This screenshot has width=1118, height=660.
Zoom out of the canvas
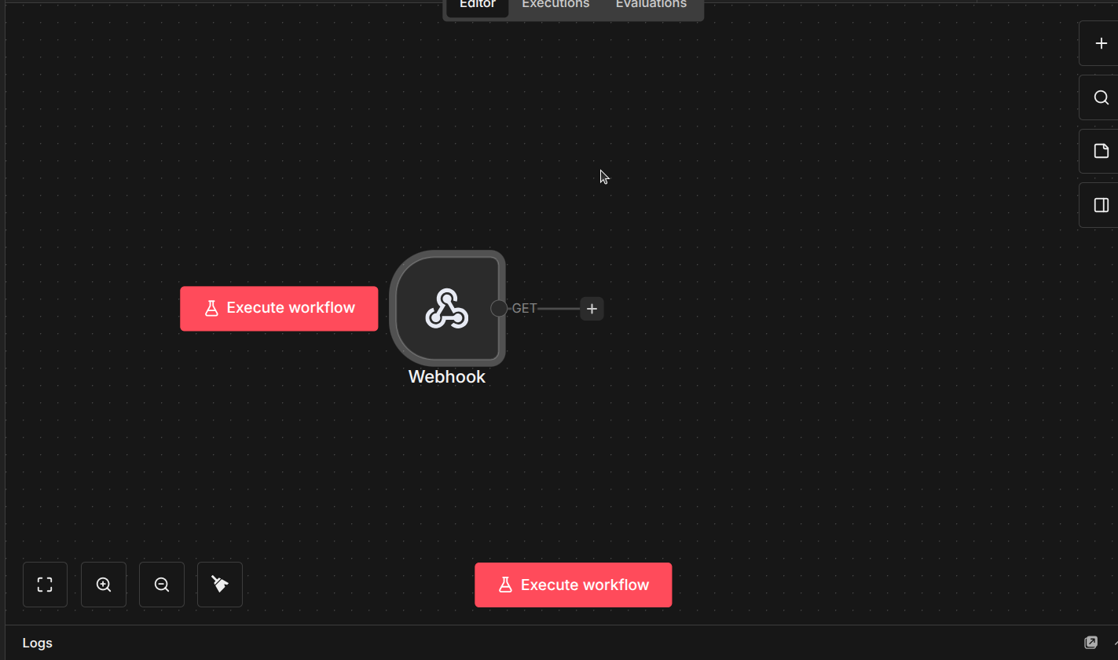click(161, 584)
